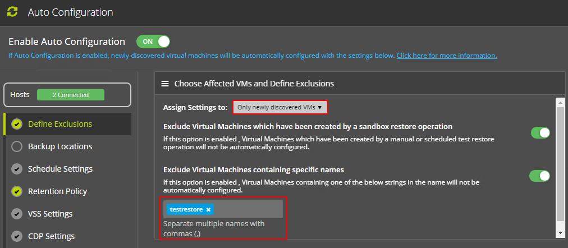
Task: Disable the exclude specific names switch
Action: tap(540, 176)
